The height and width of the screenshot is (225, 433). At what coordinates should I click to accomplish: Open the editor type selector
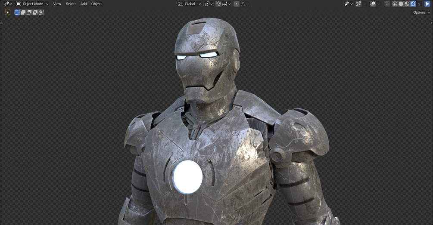8,4
